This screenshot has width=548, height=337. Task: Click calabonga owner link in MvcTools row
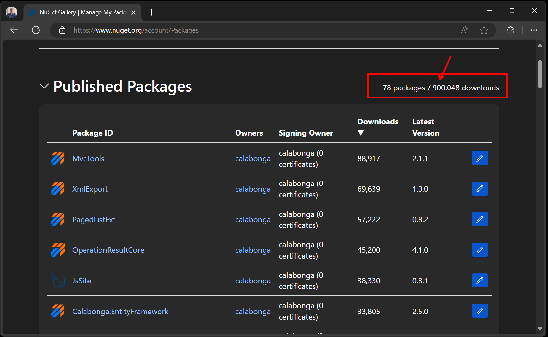pyautogui.click(x=253, y=159)
